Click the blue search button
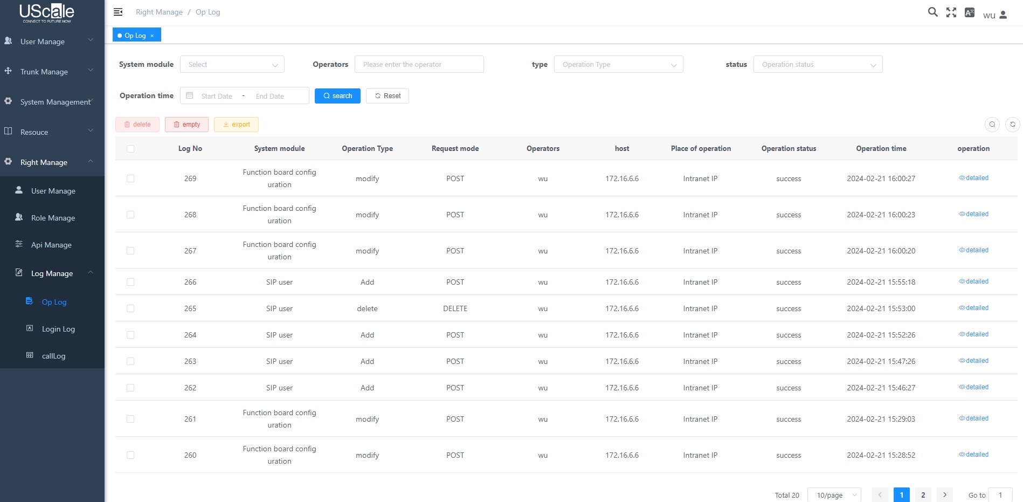This screenshot has height=502, width=1023. [337, 96]
